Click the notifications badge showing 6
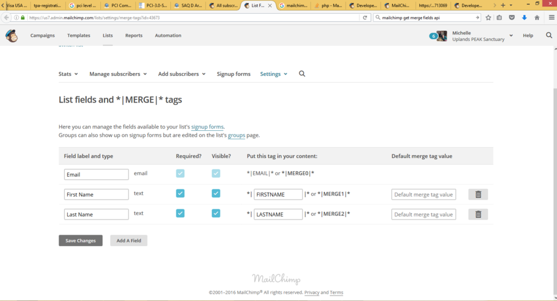Viewport: 557px width, 301px height. pyautogui.click(x=433, y=36)
